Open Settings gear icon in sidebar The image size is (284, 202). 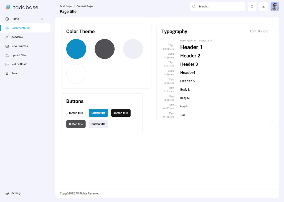7,193
